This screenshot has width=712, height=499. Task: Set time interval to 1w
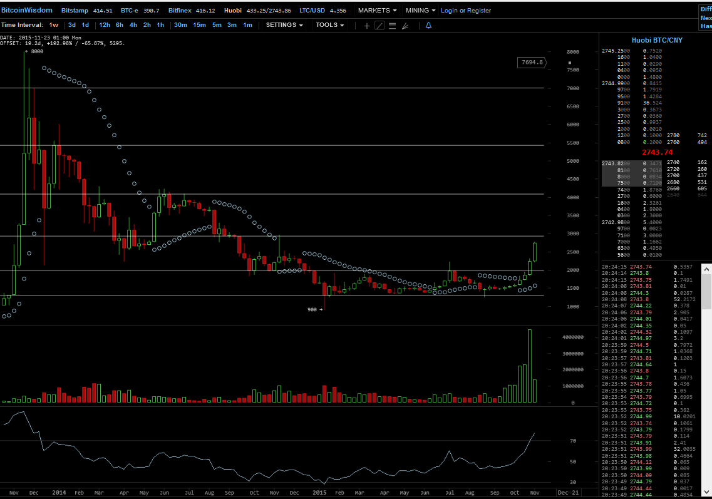[x=54, y=25]
